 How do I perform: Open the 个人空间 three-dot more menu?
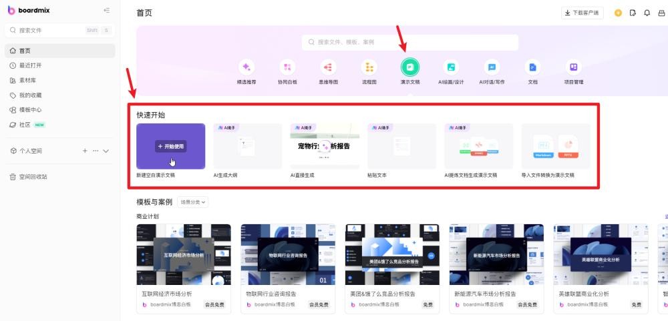click(x=96, y=151)
